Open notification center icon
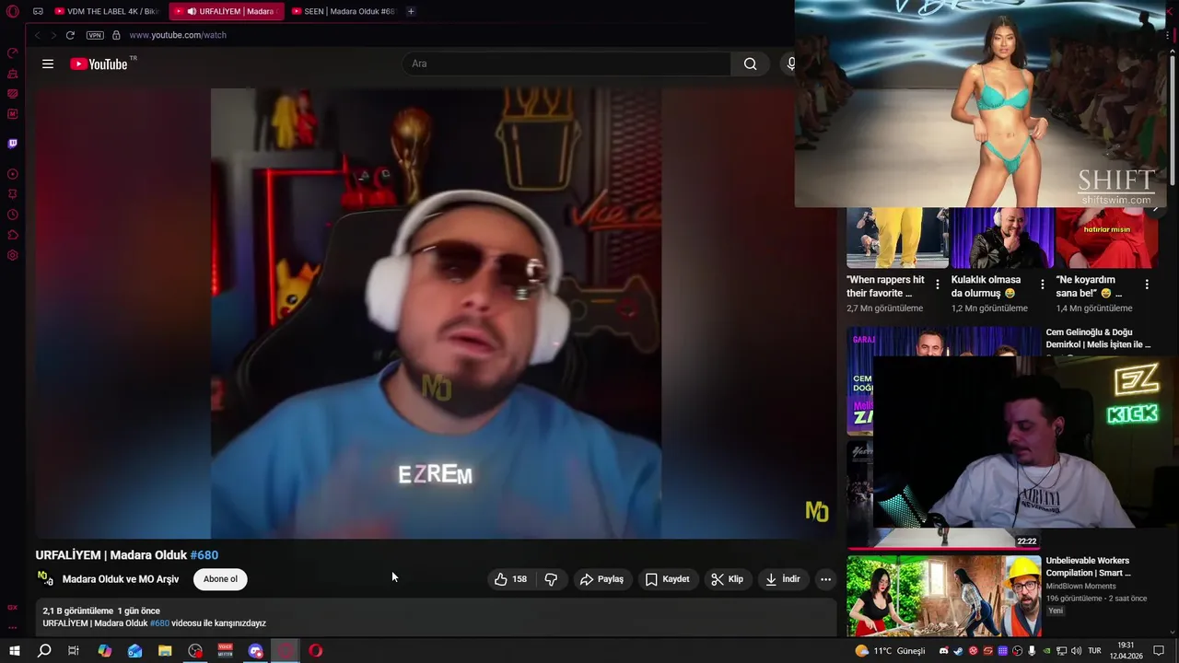The width and height of the screenshot is (1179, 663). point(1159,651)
